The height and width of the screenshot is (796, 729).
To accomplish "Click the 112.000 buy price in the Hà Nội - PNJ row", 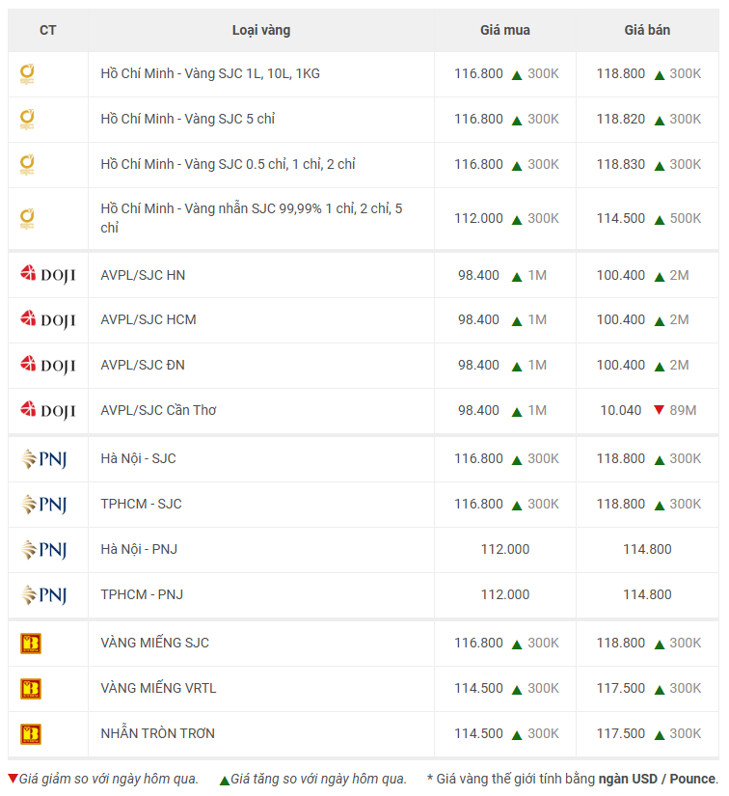I will [x=505, y=549].
